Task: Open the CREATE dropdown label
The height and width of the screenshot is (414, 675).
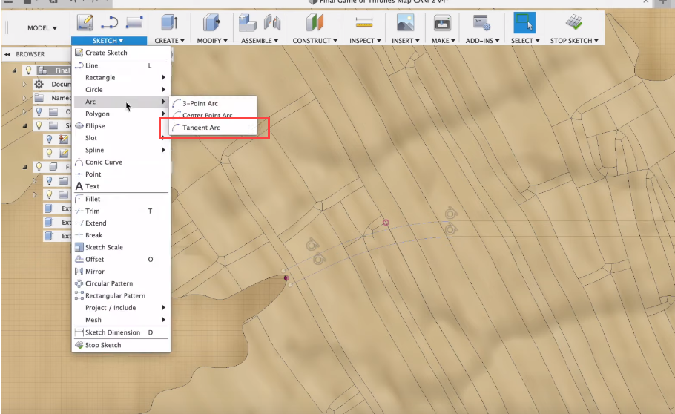Action: (170, 41)
